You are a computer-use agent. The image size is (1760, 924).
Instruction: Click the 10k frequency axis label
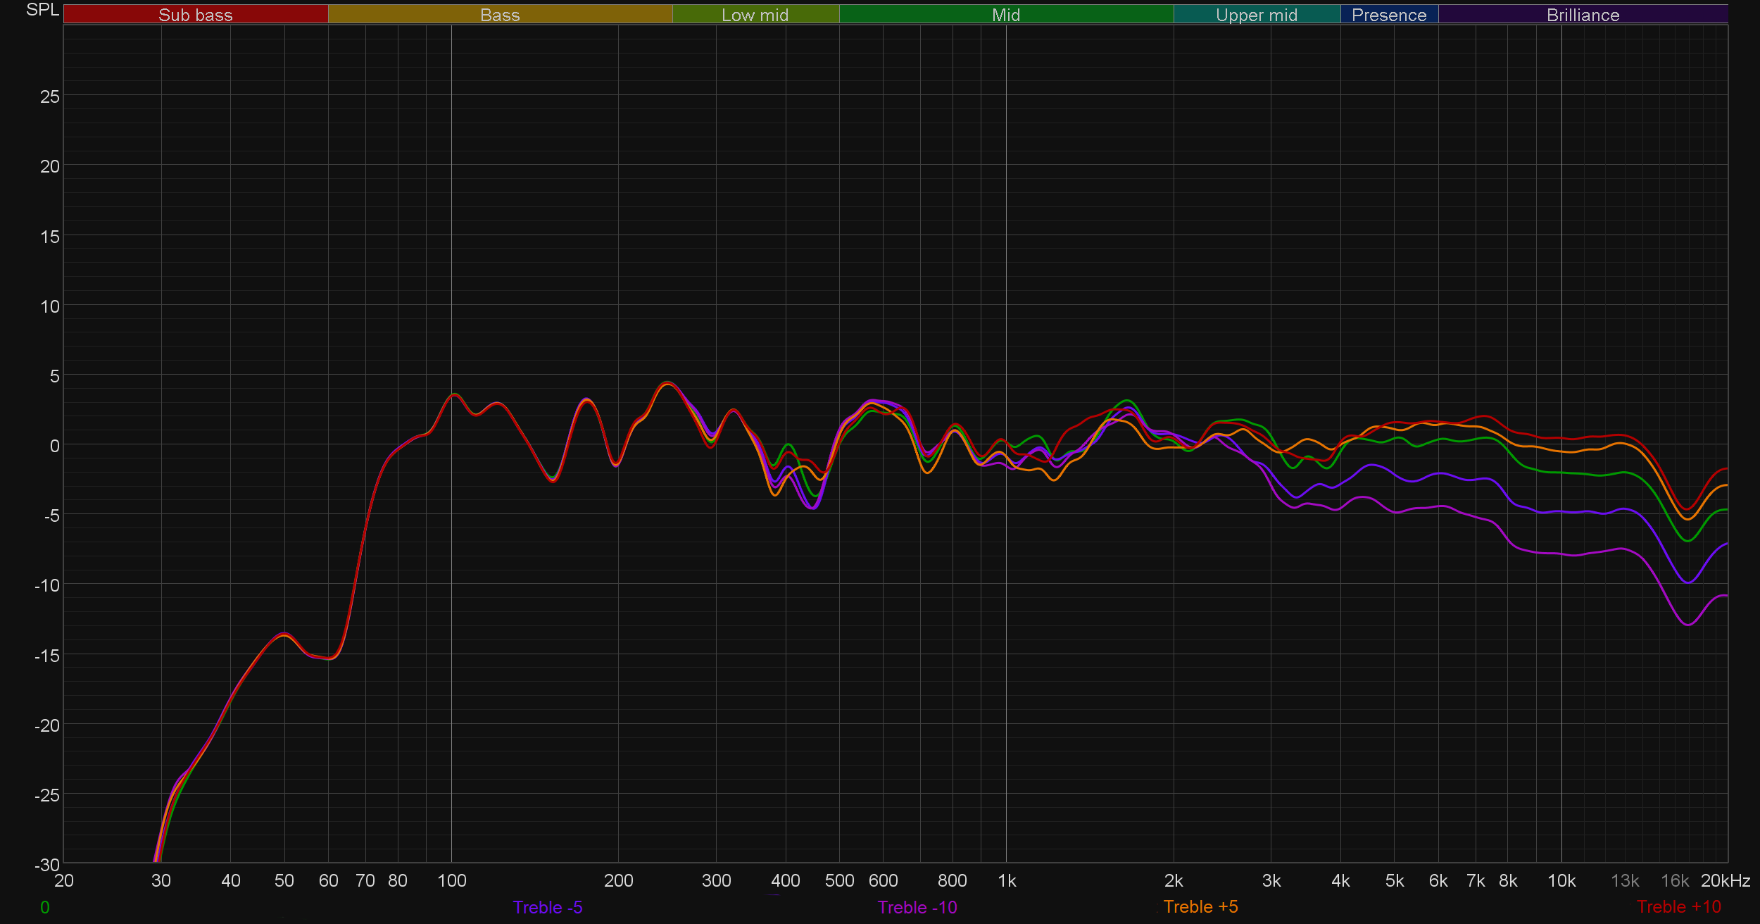[x=1561, y=880]
